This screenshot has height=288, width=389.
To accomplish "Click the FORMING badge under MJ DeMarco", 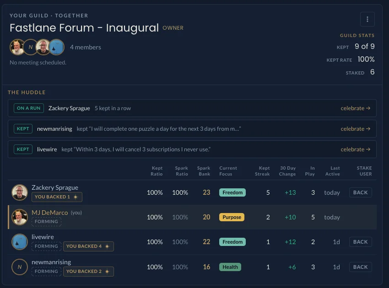I will pos(46,221).
